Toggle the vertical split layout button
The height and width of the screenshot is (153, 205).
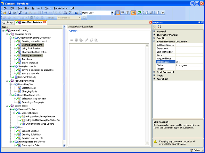pos(127,13)
